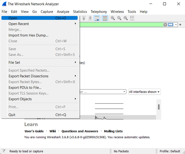
Task: Open the Telephony menu
Action: [99, 12]
